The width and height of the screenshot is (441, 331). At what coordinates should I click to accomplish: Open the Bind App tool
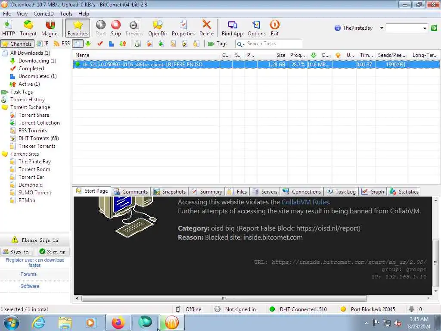click(x=232, y=28)
